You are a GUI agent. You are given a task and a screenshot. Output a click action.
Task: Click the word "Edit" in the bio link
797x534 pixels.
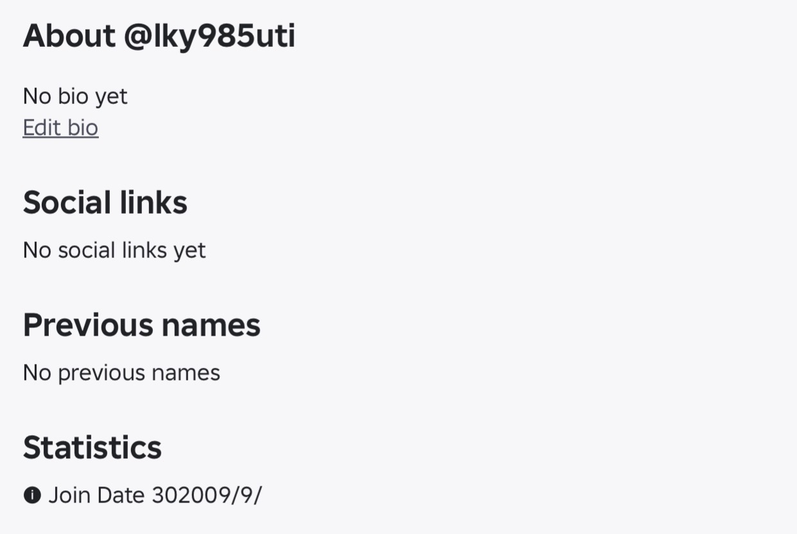[x=42, y=128]
